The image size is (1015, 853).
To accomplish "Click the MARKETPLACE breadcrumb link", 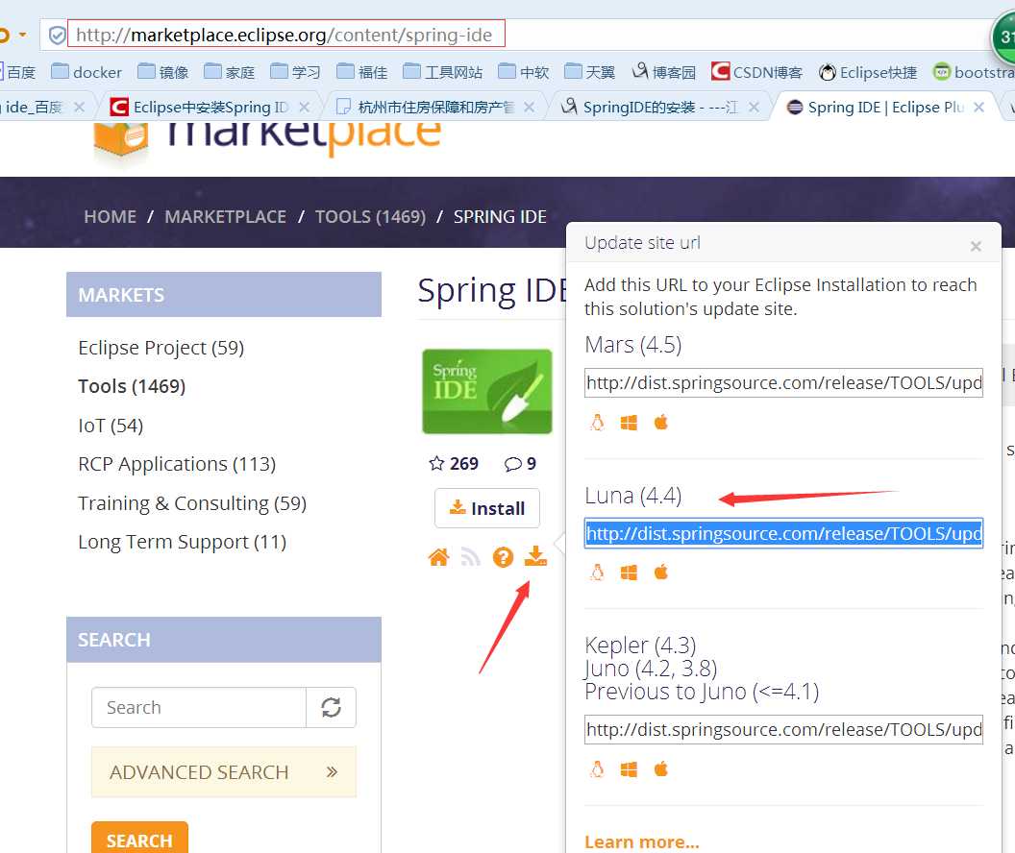I will pyautogui.click(x=225, y=217).
